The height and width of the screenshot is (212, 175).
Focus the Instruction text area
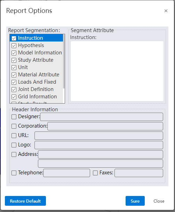[x=117, y=71]
